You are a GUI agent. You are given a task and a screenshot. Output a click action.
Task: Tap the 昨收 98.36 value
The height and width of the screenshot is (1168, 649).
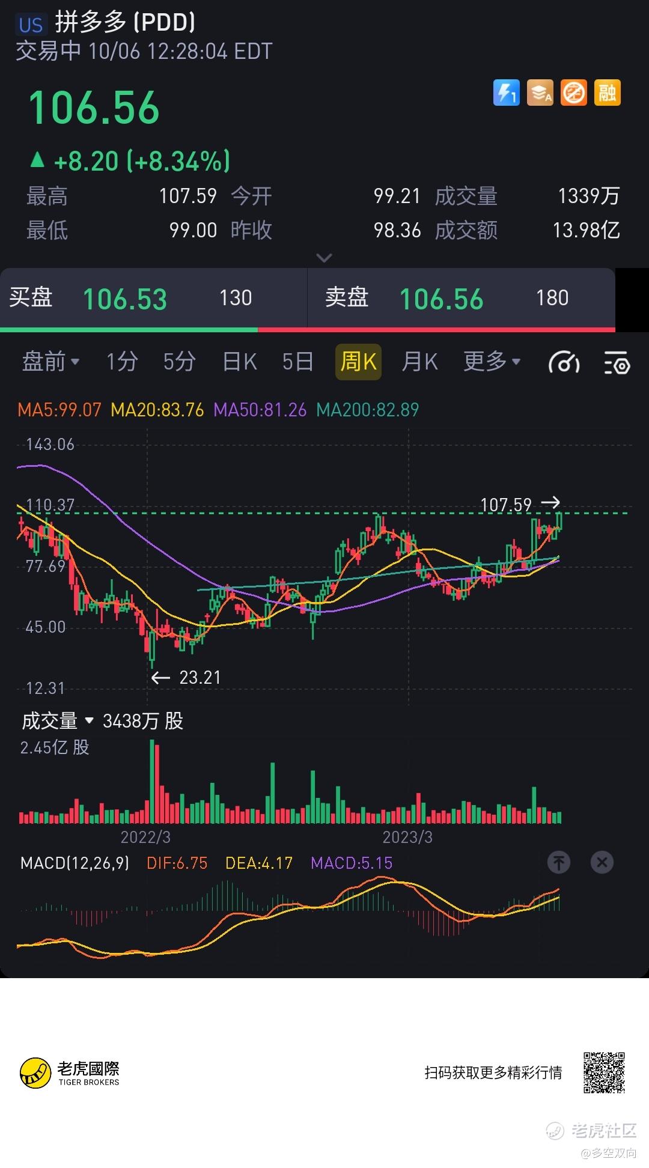click(x=397, y=230)
